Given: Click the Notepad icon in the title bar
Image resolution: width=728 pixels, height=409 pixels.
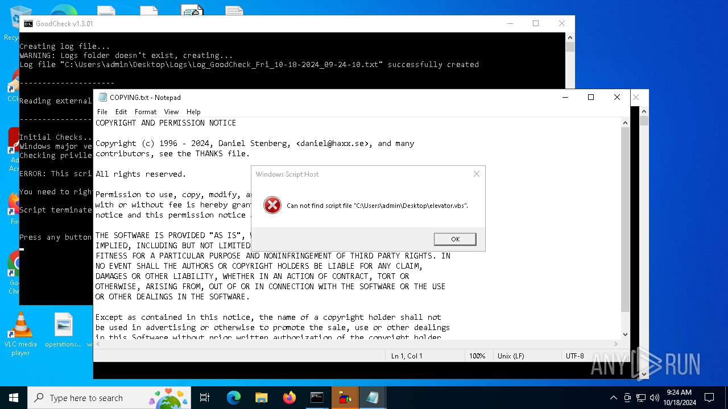Looking at the screenshot, I should click(102, 97).
